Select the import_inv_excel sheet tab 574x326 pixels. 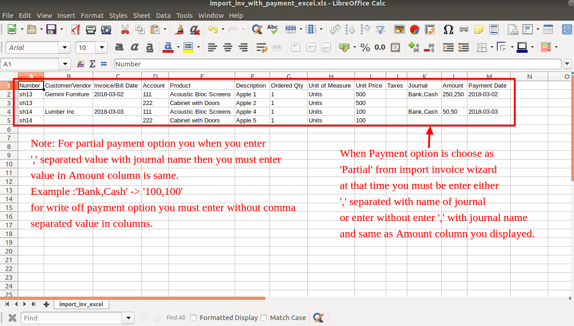tap(81, 304)
